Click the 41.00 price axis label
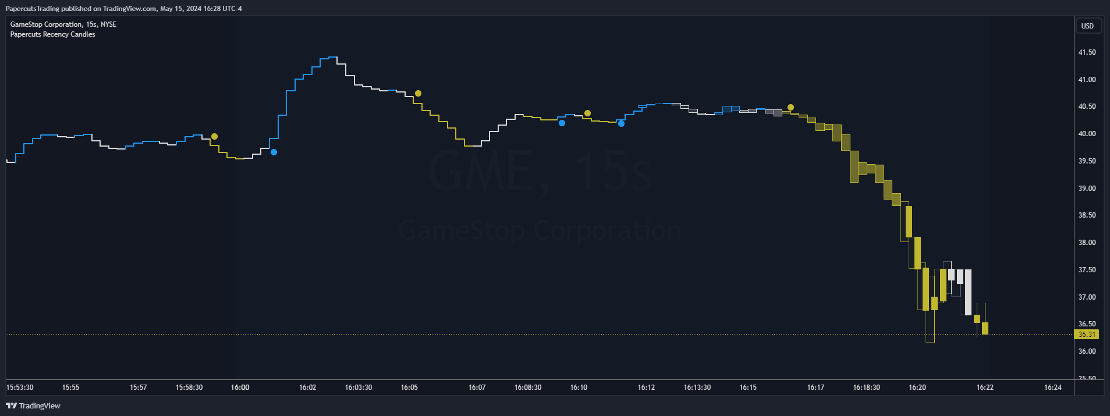Image resolution: width=1110 pixels, height=416 pixels. [1087, 80]
